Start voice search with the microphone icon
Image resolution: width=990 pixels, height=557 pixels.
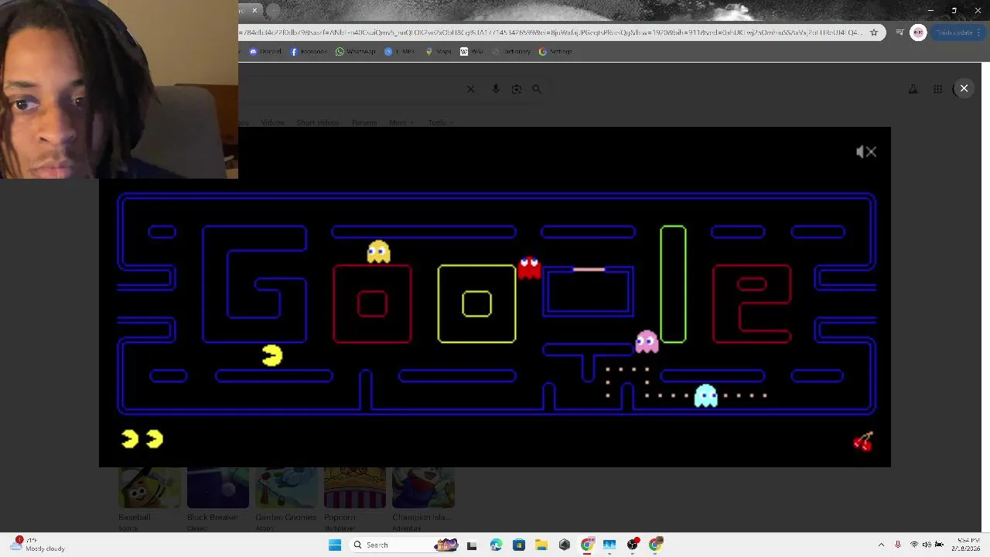click(496, 89)
